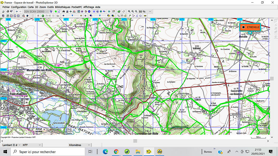The image size is (278, 156).
Task: Click the zoom in magnifier icon
Action: coord(129,11)
